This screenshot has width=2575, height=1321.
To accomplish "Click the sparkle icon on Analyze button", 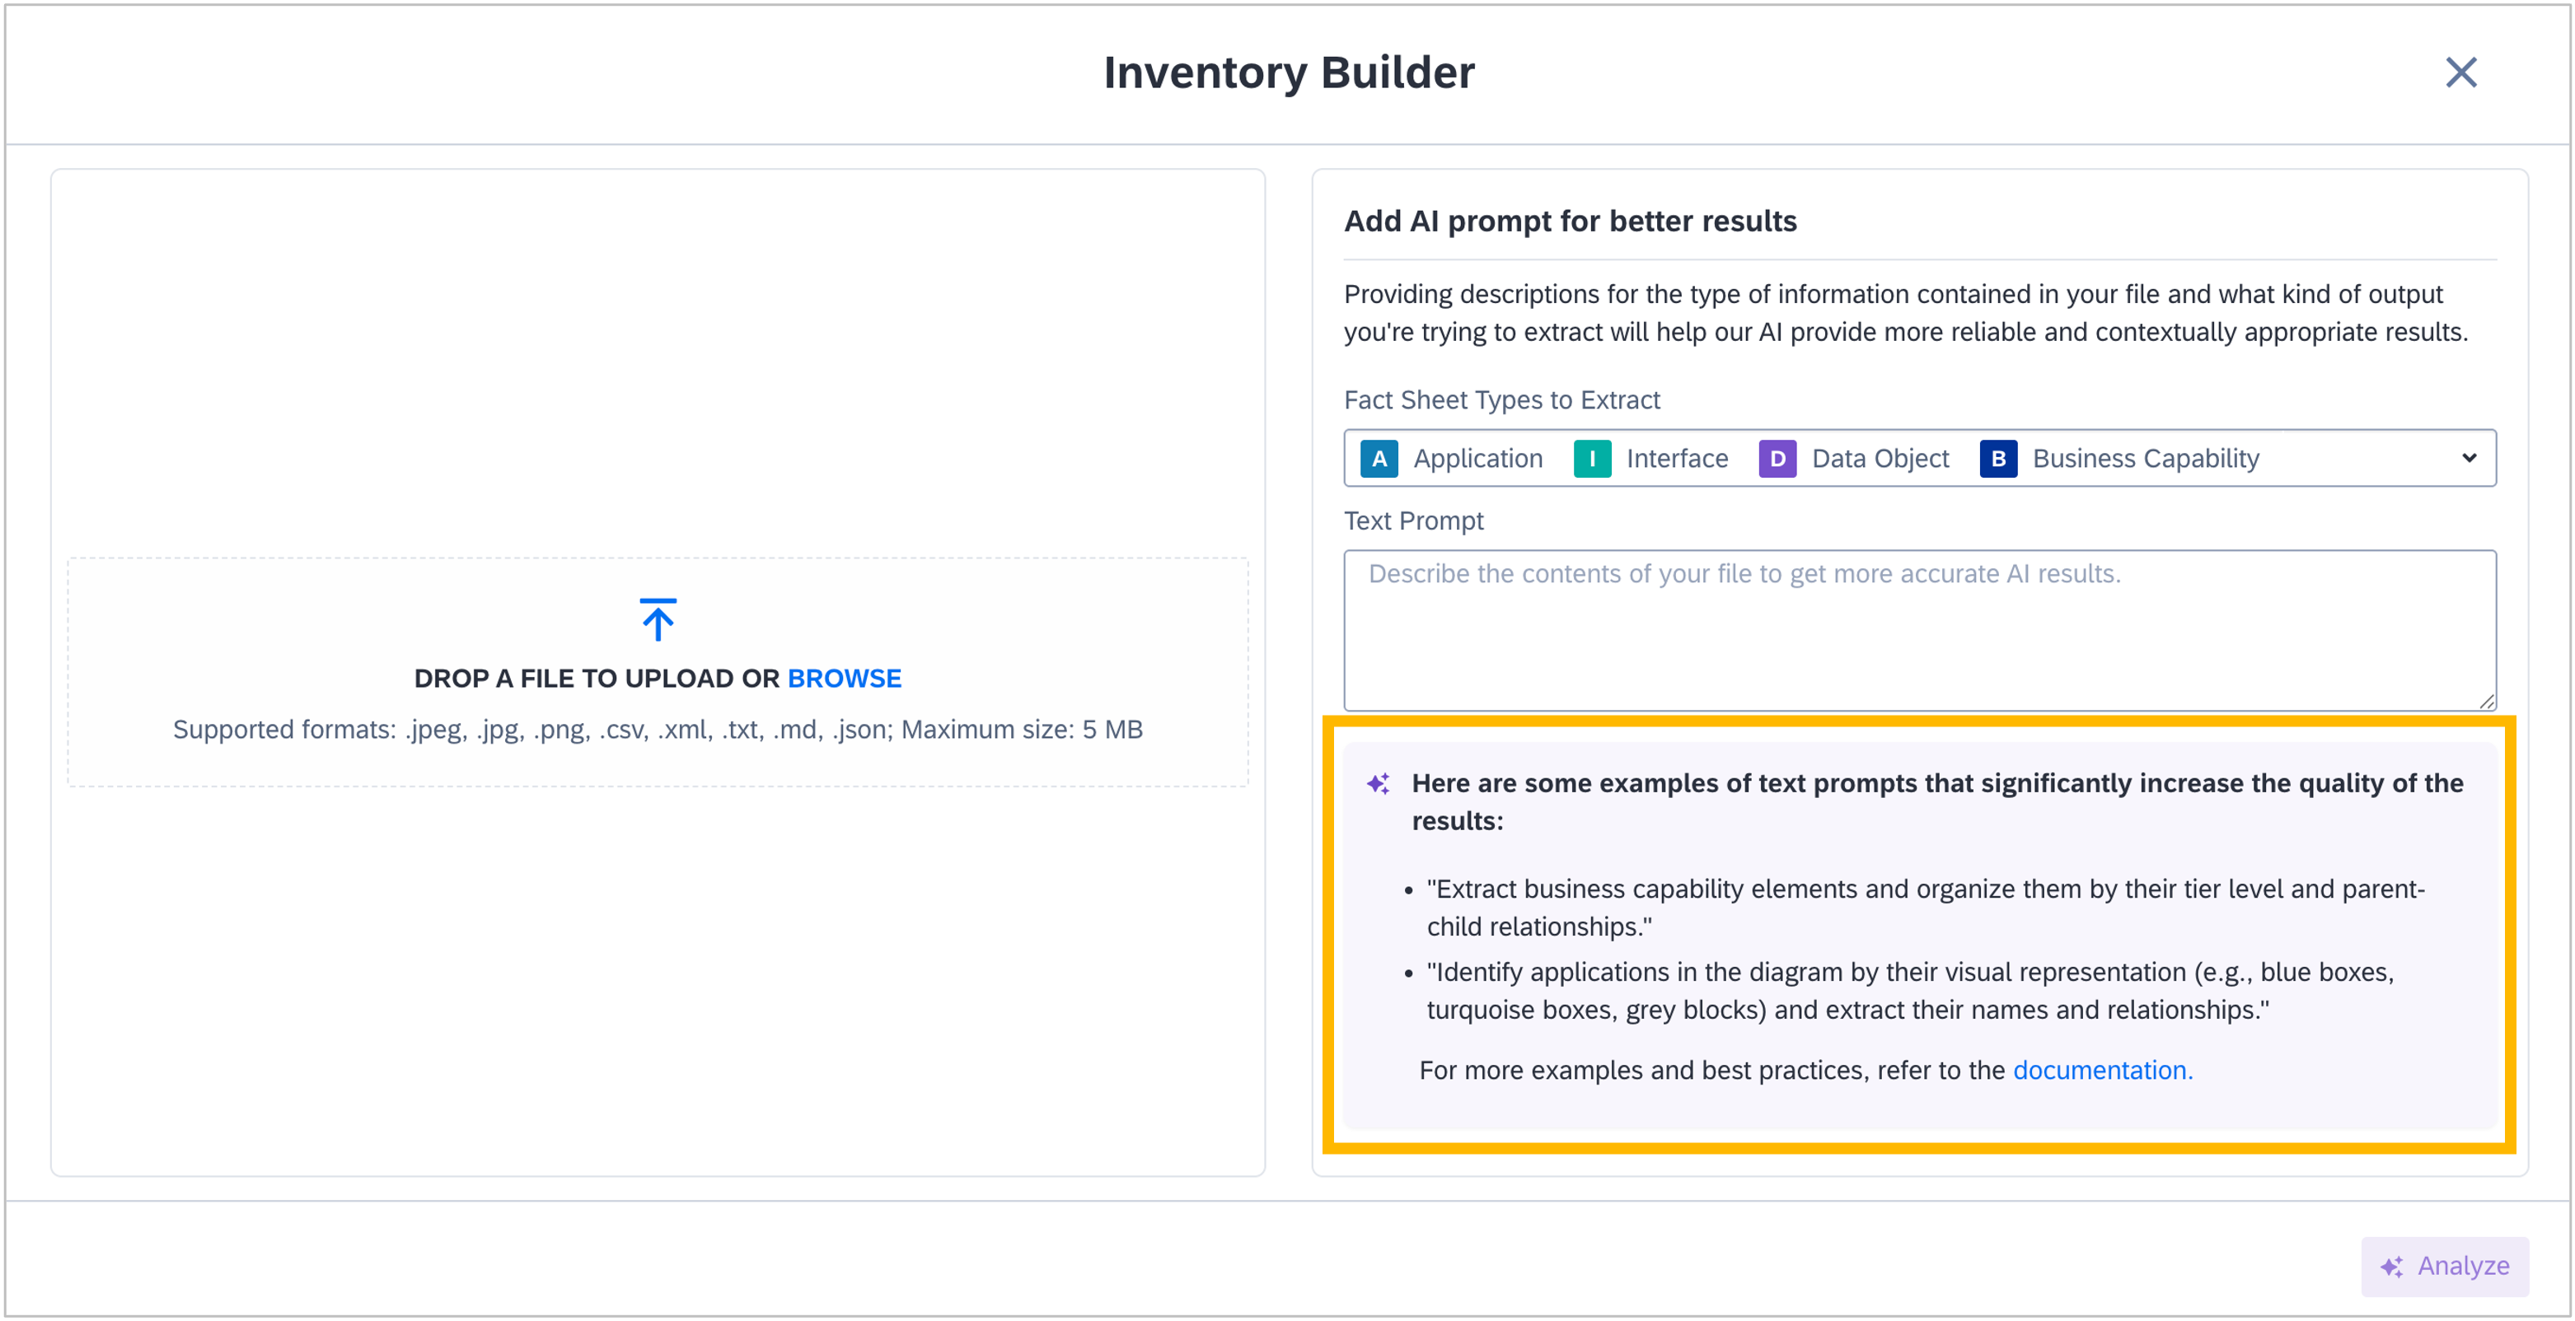I will pyautogui.click(x=2392, y=1267).
